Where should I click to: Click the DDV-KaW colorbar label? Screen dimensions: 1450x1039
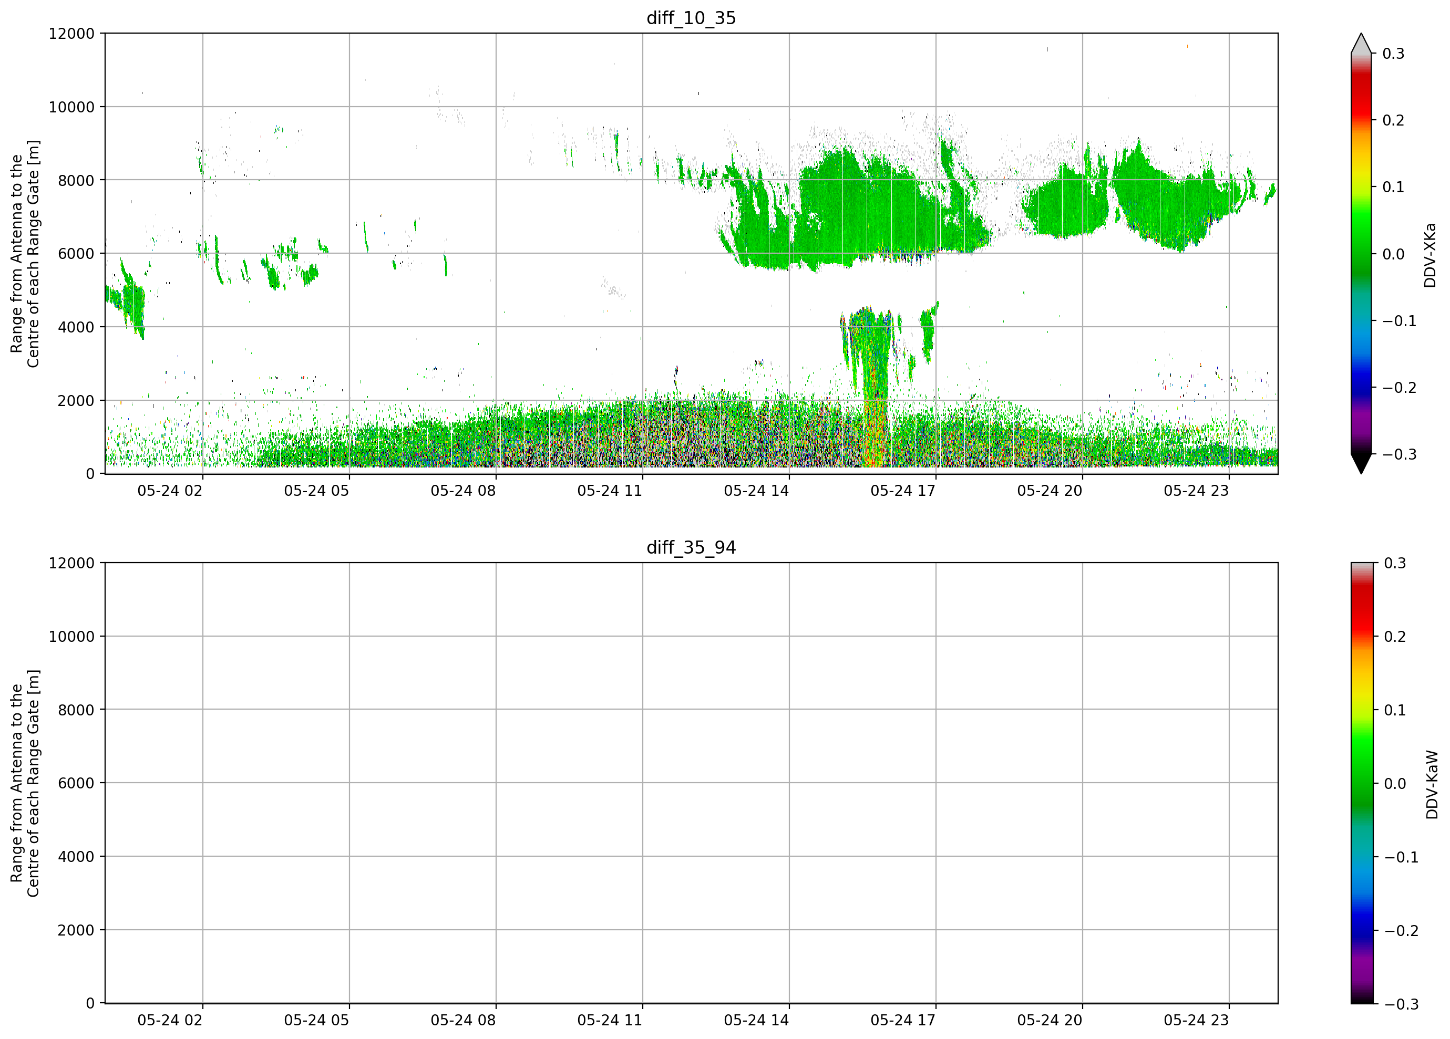pyautogui.click(x=1432, y=785)
